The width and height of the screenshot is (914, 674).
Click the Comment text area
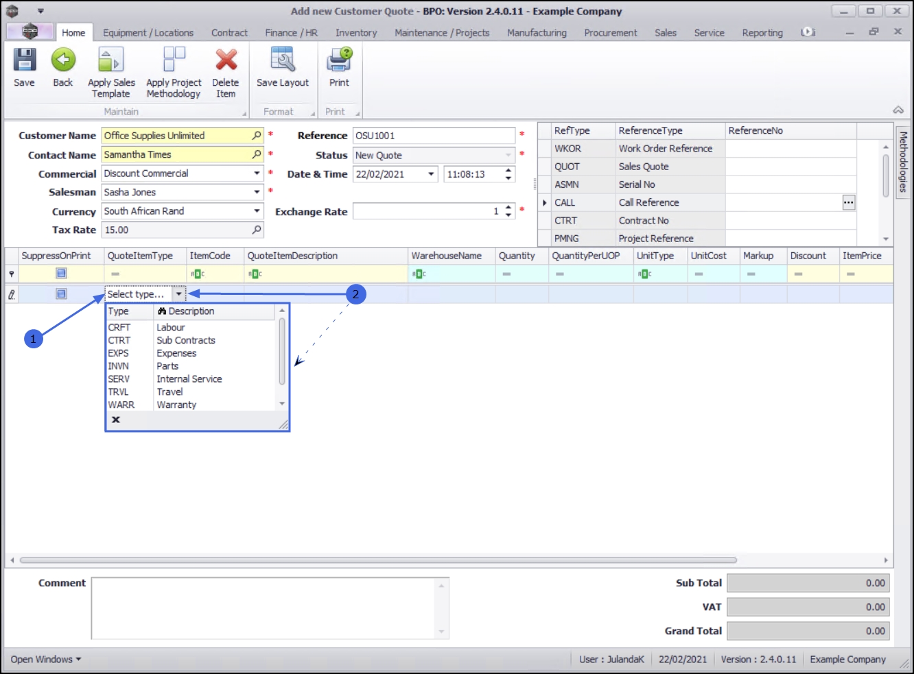click(270, 608)
